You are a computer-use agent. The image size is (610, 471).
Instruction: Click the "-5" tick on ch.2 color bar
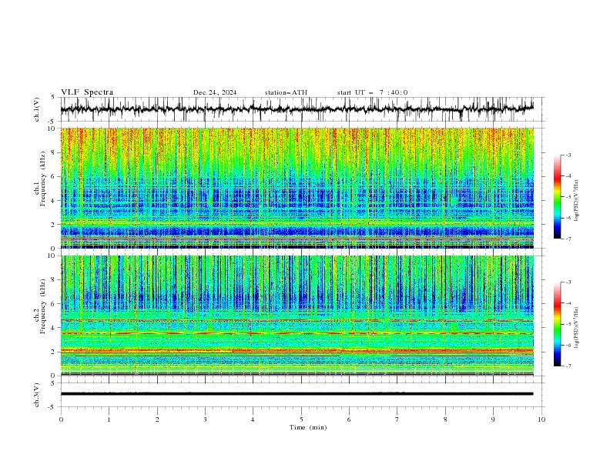click(x=568, y=324)
